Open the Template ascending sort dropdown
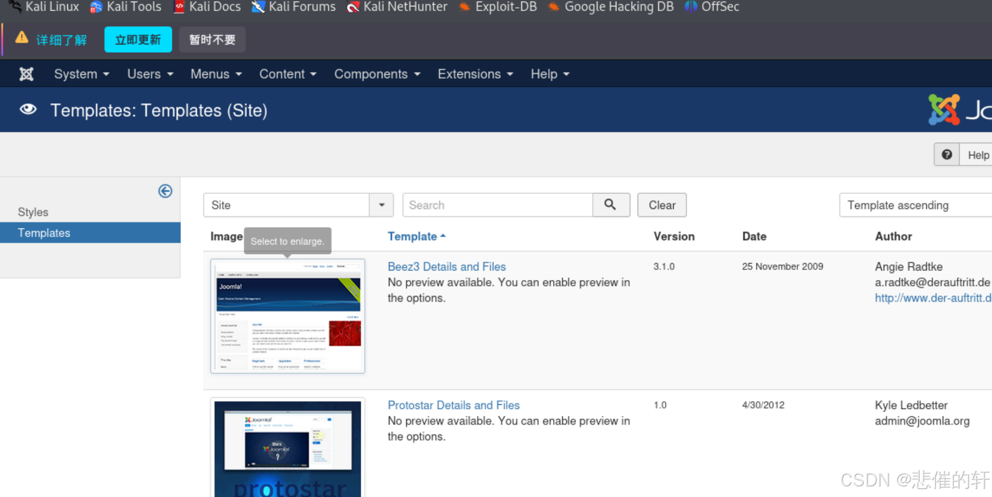The image size is (992, 497). [x=915, y=205]
